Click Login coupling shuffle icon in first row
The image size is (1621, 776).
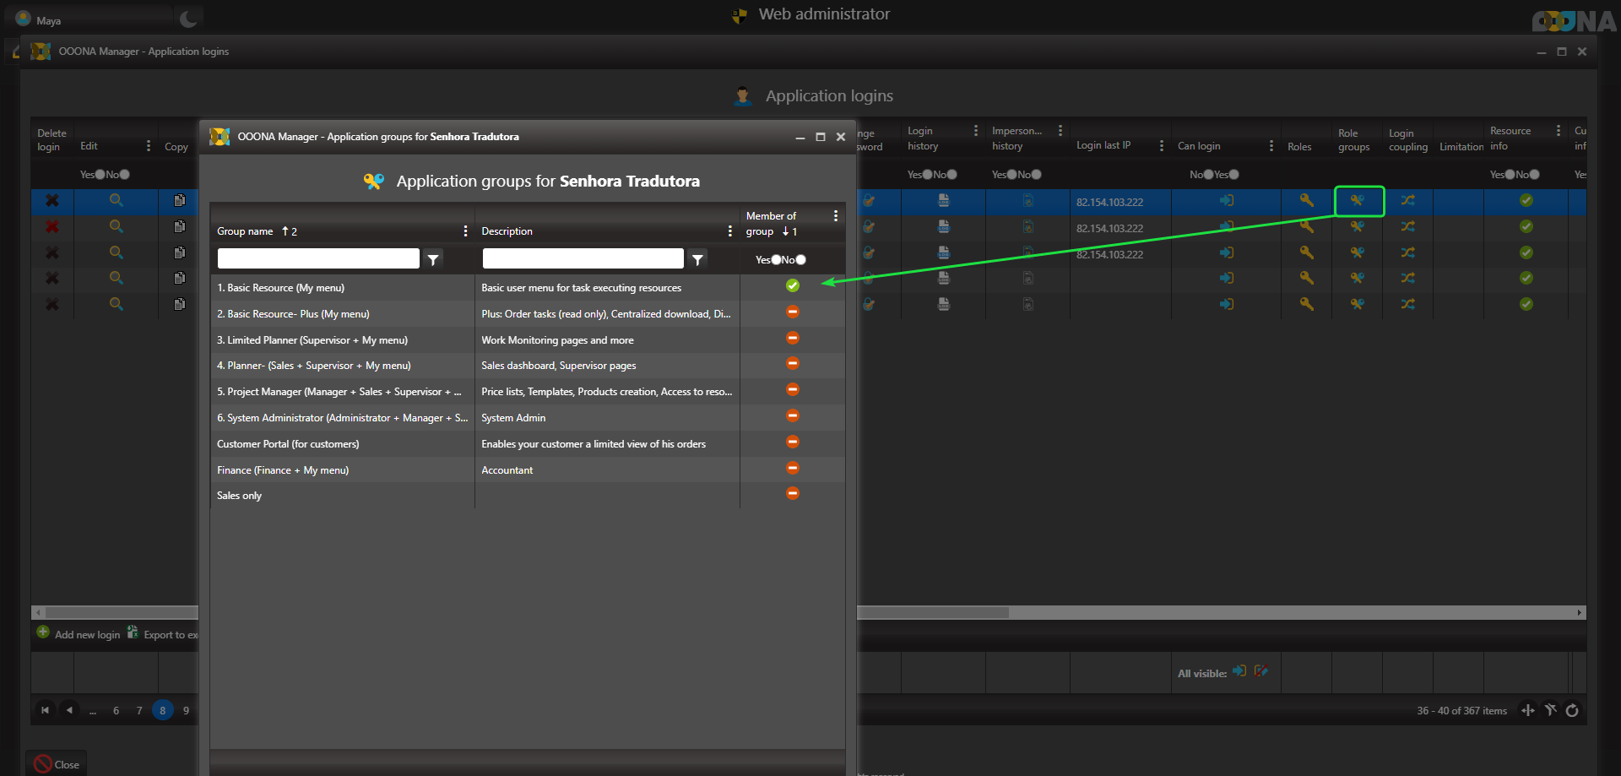[1407, 201]
